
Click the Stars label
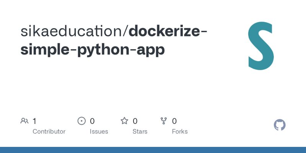tap(140, 132)
